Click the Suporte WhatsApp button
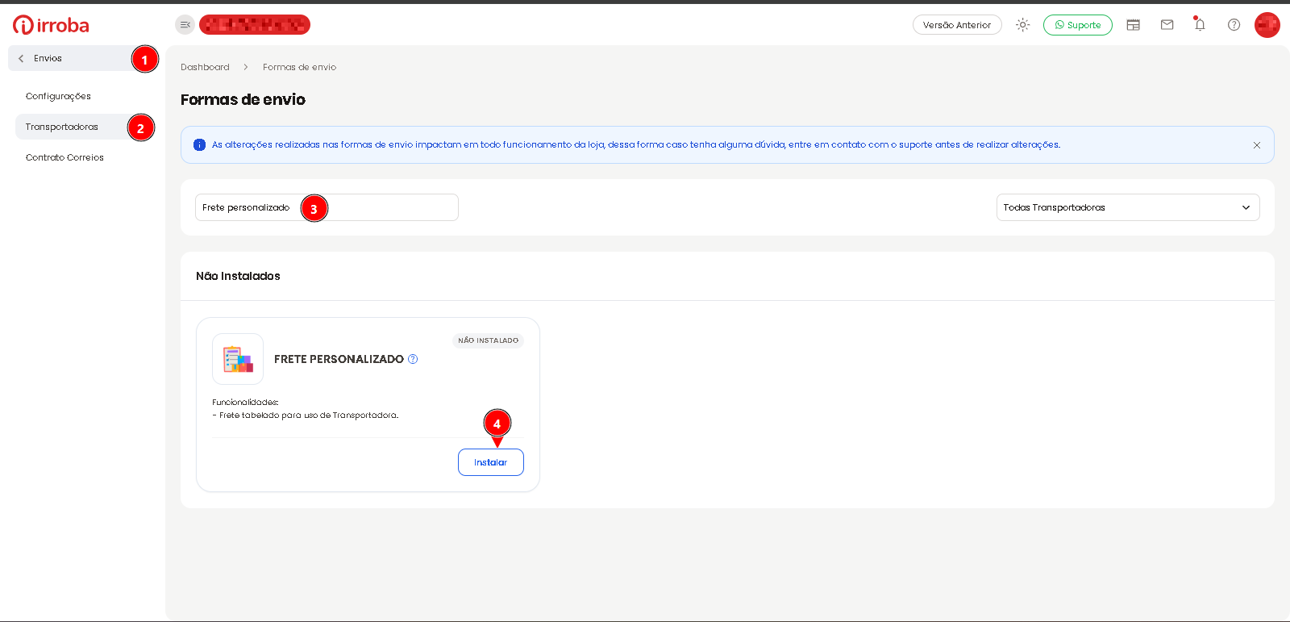 [x=1077, y=25]
